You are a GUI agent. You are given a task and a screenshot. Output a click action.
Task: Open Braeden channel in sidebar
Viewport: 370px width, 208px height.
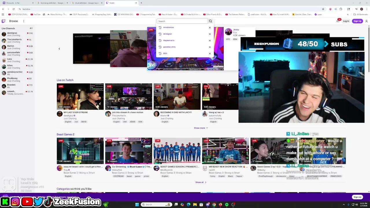coord(17,86)
